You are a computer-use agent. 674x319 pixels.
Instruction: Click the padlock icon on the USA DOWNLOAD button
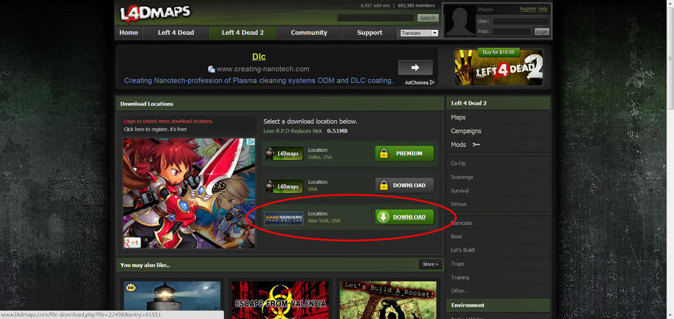coord(384,186)
